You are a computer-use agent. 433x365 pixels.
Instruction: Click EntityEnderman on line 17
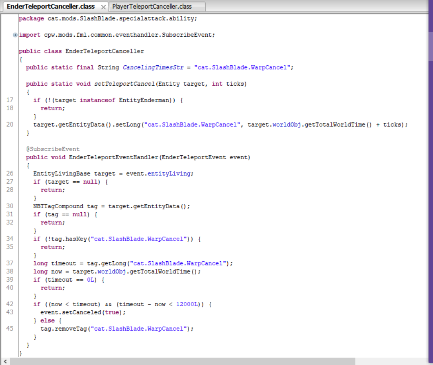coord(144,100)
